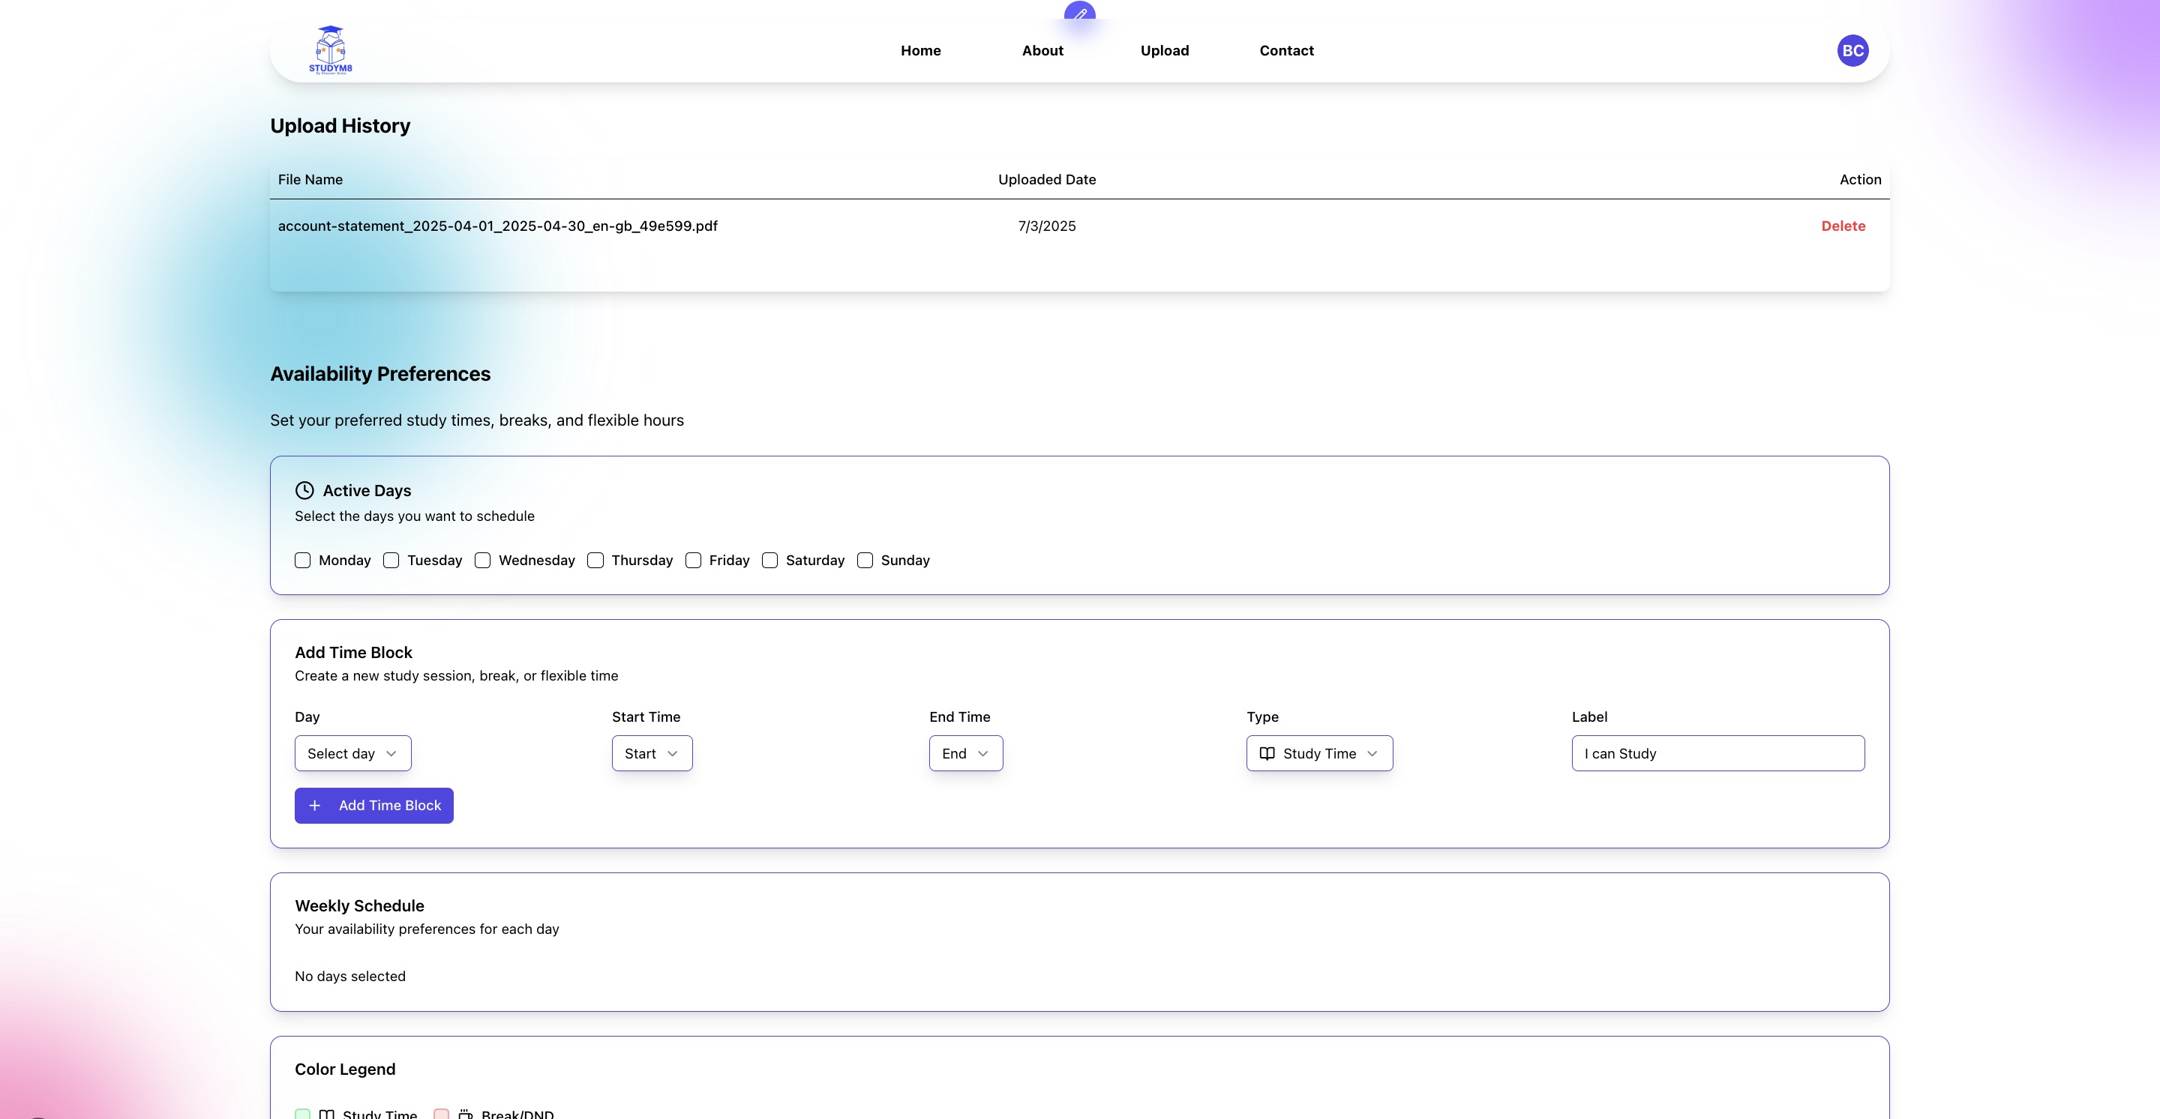The width and height of the screenshot is (2160, 1119).
Task: Click the red Break/DND legend swatch
Action: [x=441, y=1114]
